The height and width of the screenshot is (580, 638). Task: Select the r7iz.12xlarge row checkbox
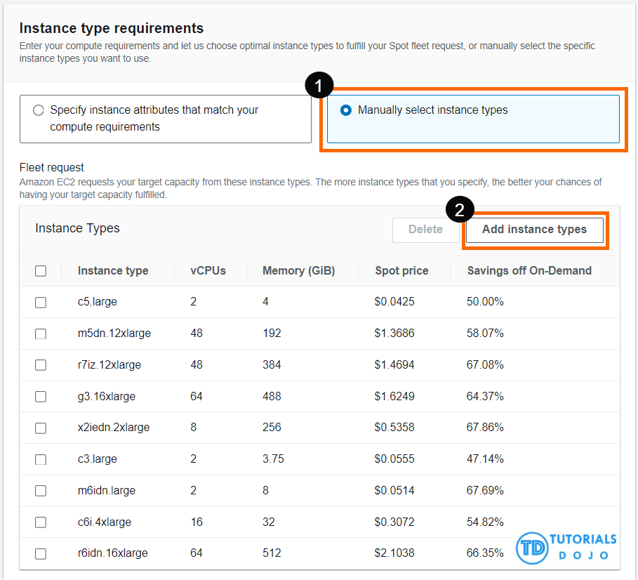pos(41,365)
